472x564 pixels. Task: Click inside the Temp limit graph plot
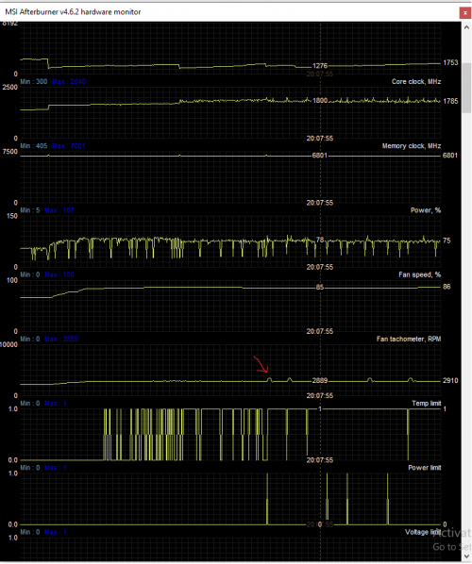[230, 435]
